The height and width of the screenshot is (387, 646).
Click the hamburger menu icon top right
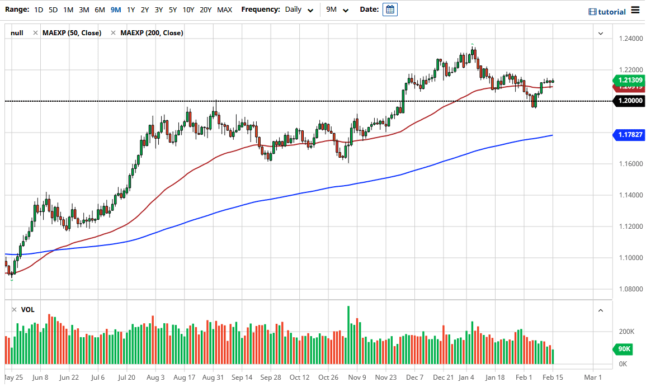click(x=635, y=9)
